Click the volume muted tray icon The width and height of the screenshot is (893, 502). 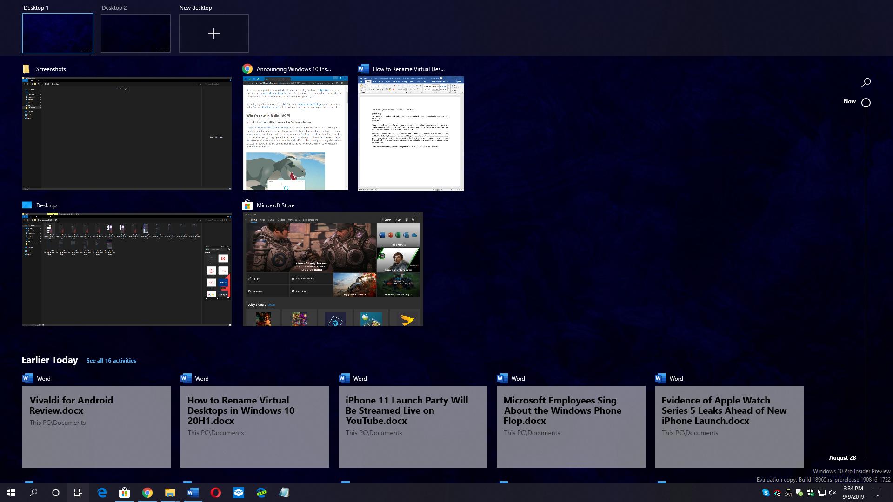tap(833, 493)
